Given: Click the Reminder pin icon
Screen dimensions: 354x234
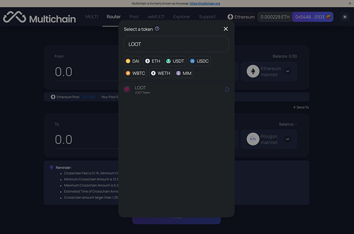Looking at the screenshot, I should [52, 167].
